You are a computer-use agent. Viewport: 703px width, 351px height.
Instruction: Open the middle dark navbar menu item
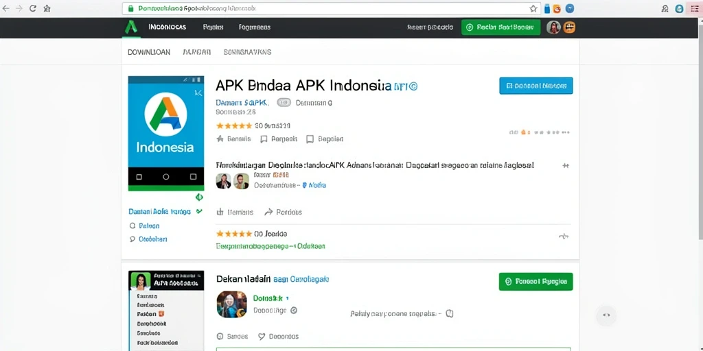click(x=213, y=27)
